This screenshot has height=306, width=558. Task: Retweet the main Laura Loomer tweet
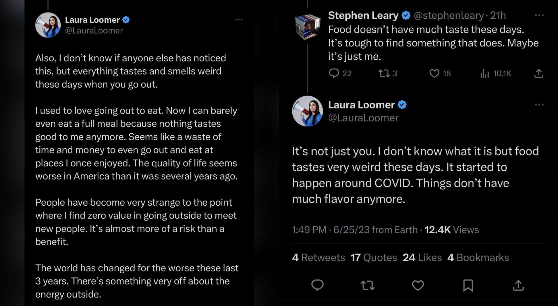coord(368,285)
